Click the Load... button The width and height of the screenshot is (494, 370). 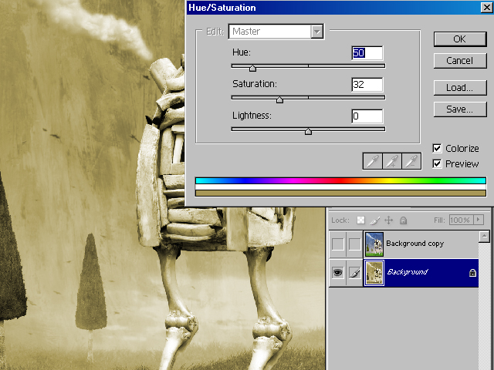click(459, 88)
